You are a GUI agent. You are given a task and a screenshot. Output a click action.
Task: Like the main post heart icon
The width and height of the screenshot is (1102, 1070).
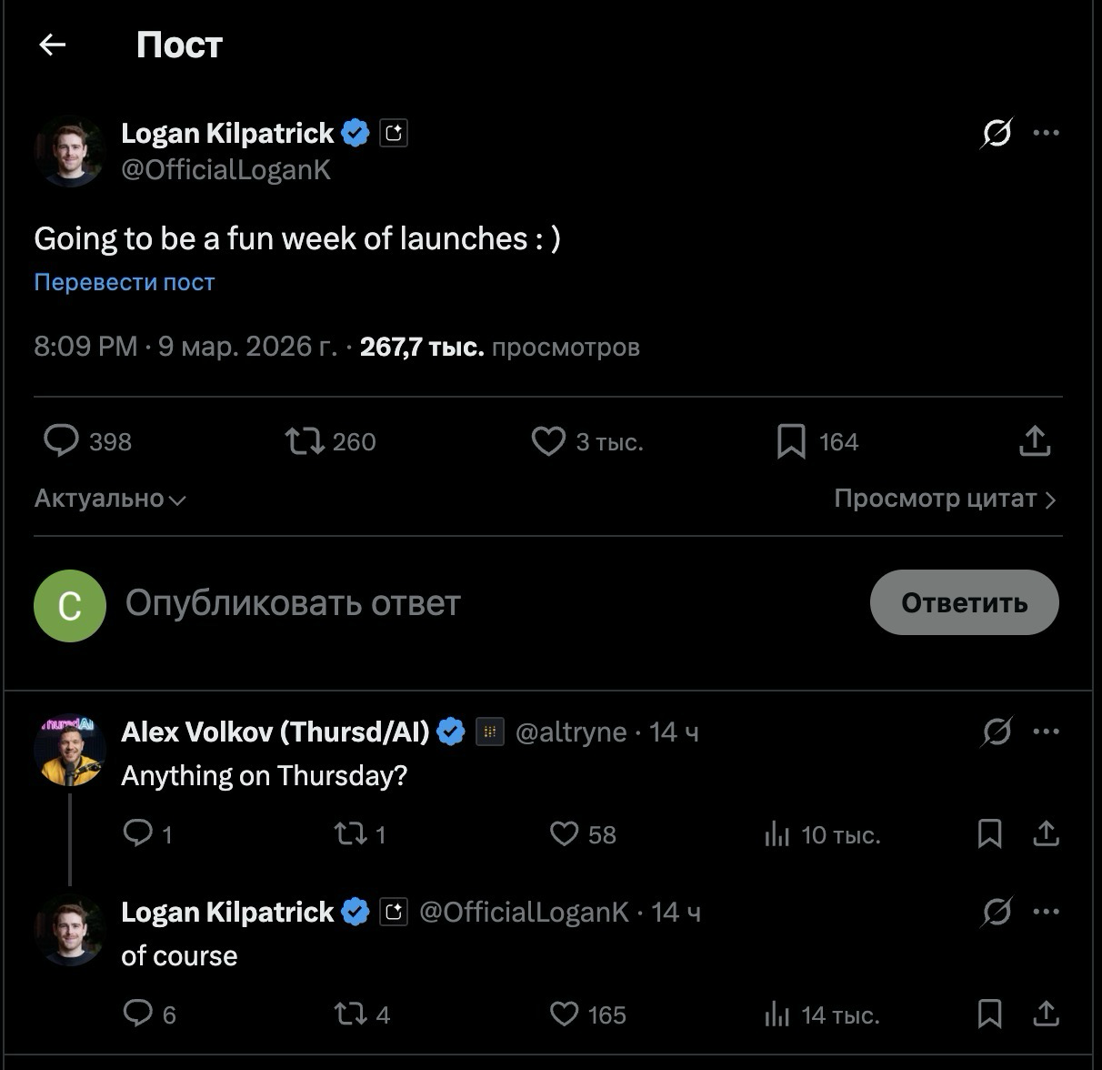[548, 441]
